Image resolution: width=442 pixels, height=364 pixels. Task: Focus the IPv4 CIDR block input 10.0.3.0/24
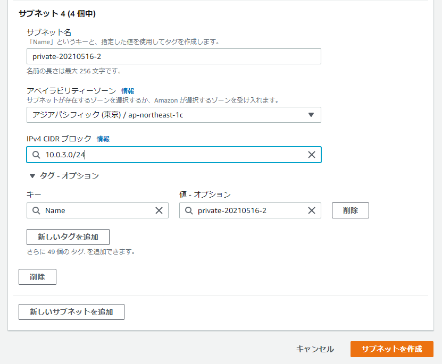click(173, 155)
